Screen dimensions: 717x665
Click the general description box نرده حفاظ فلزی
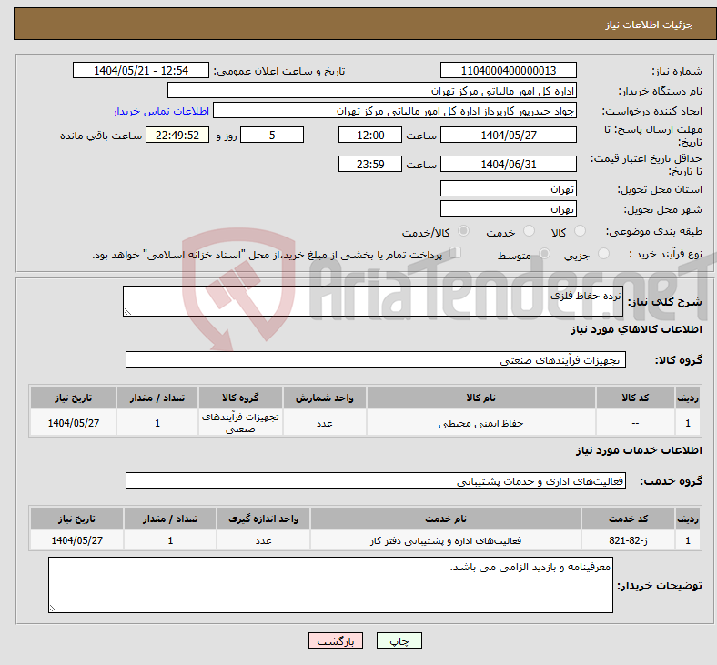coord(373,301)
